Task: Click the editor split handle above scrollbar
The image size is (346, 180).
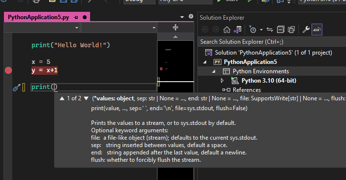Action: click(175, 28)
